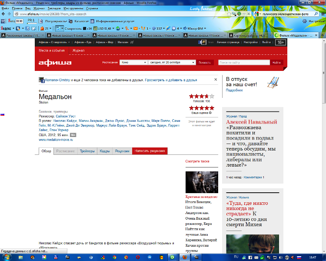This screenshot has height=261, width=326.
Task: Expand the Каталоги dropdown
Action: tap(81, 21)
